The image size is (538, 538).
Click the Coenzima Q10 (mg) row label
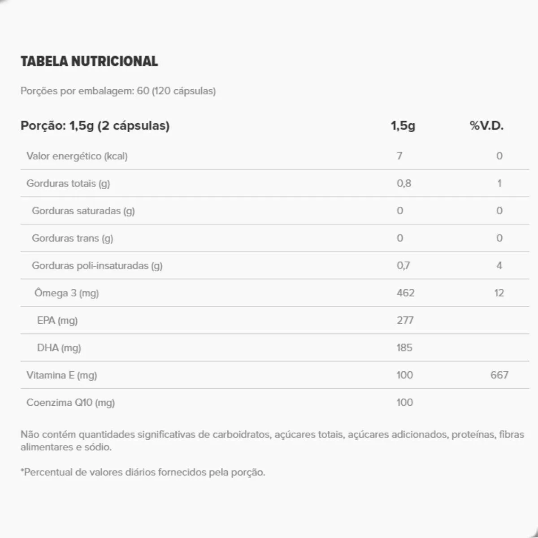pyautogui.click(x=70, y=403)
